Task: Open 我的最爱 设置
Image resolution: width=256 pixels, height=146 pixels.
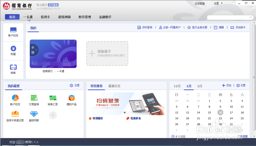Action: click(74, 85)
